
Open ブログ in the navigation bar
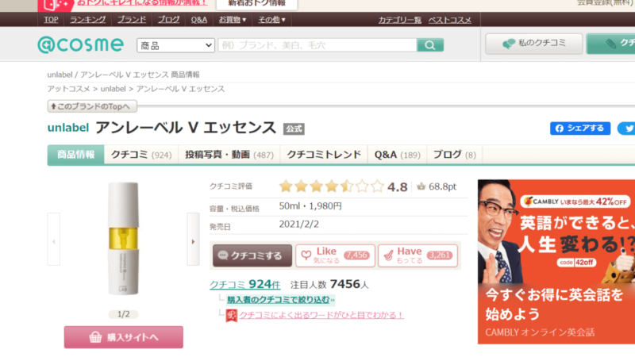click(168, 19)
